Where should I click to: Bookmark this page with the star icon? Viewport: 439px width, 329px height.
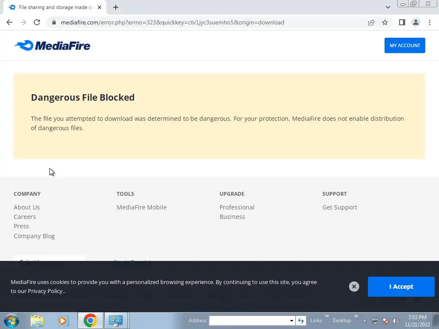tap(385, 22)
